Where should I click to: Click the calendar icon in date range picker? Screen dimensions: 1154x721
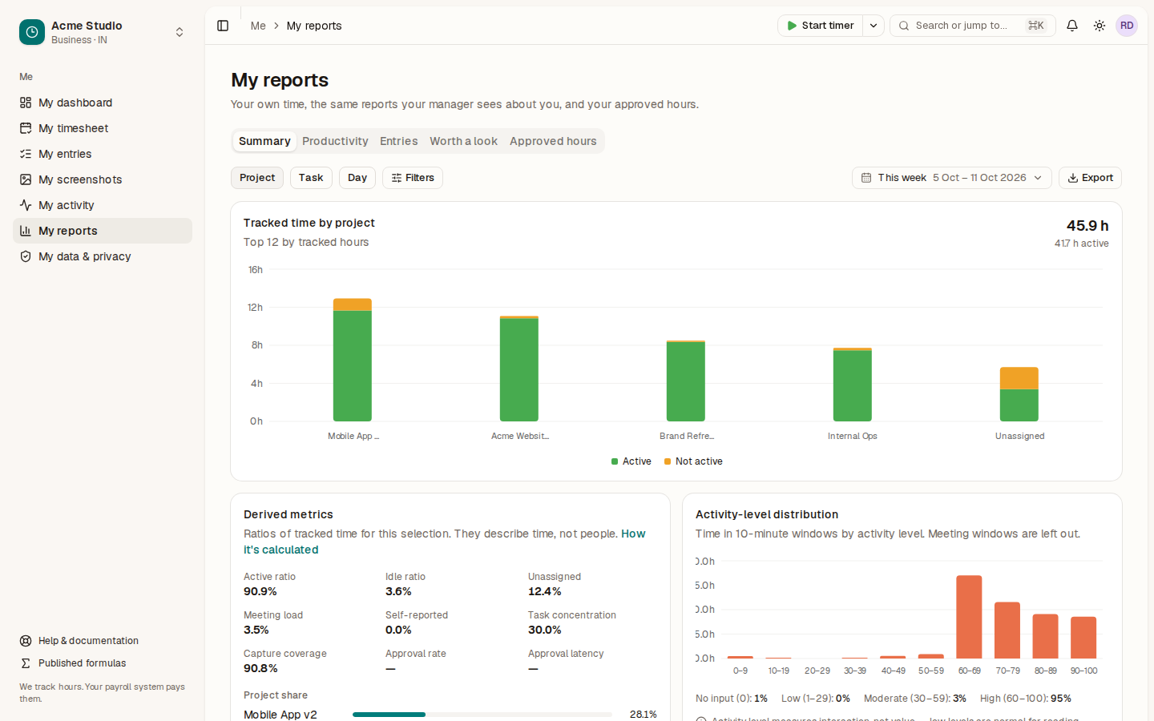(x=866, y=178)
